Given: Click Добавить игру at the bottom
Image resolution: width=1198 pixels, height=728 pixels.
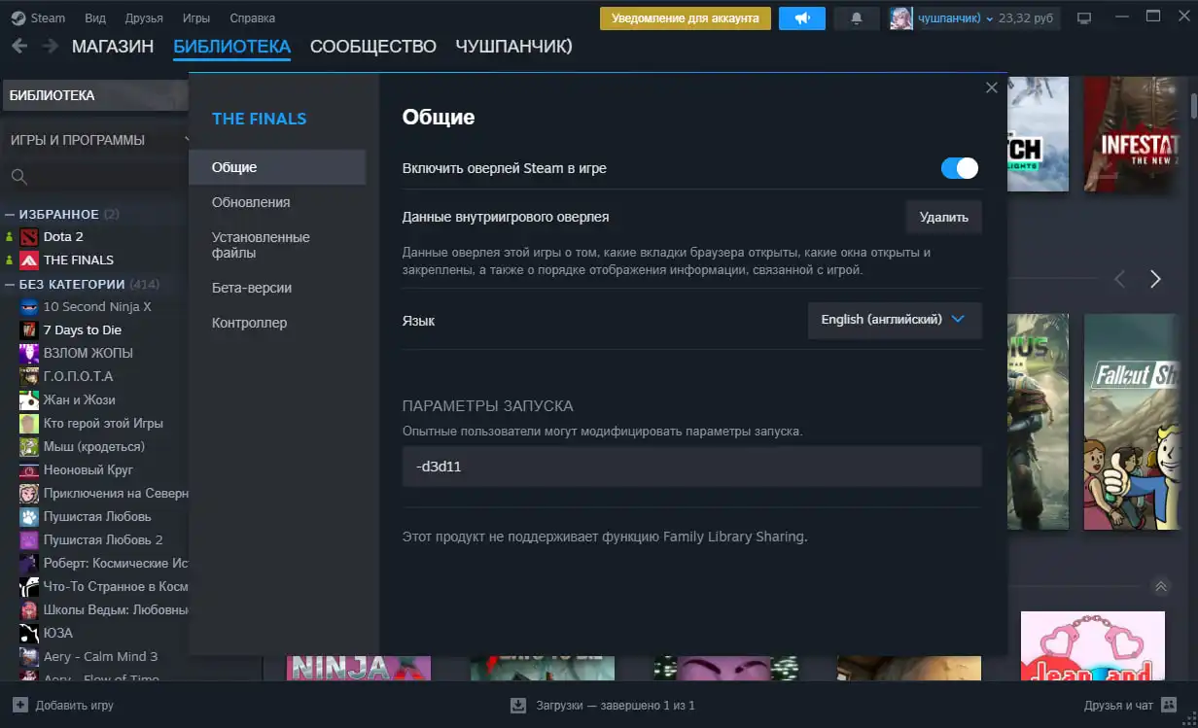Looking at the screenshot, I should click(63, 706).
